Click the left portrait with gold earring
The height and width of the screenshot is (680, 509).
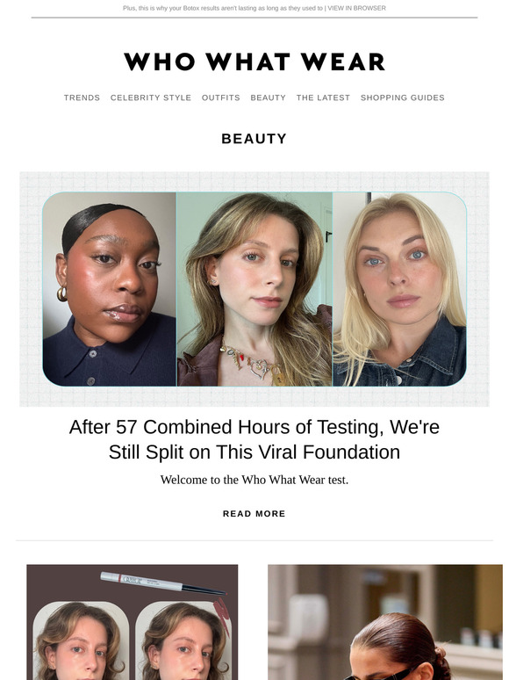click(x=109, y=289)
